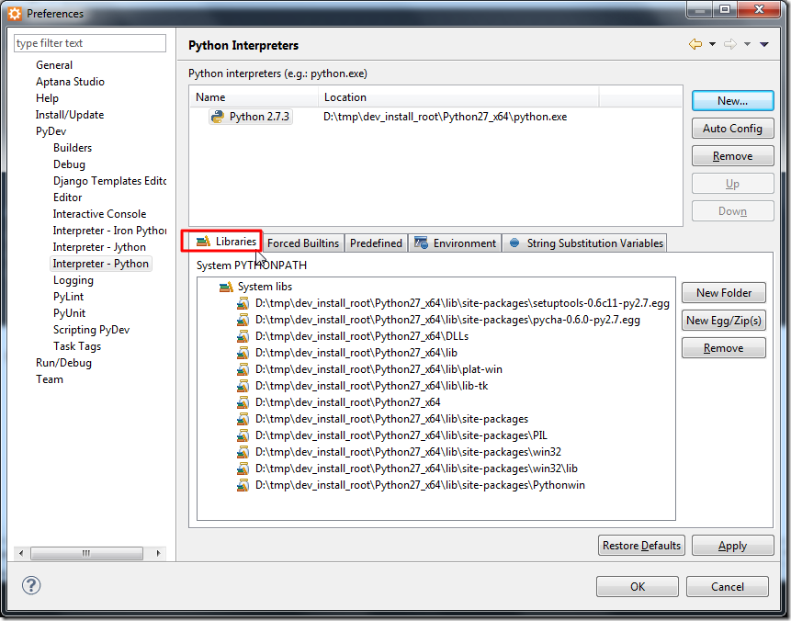Viewport: 791px width, 621px height.
Task: Open the Environment tab
Action: point(455,243)
